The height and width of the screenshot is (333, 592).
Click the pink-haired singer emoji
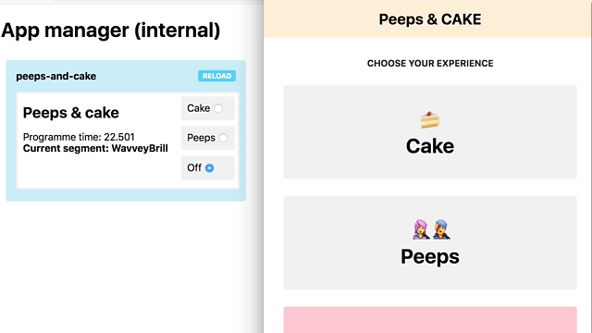[421, 229]
